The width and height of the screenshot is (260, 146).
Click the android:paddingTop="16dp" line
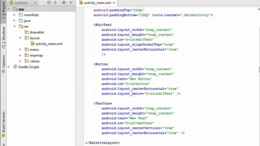click(119, 10)
